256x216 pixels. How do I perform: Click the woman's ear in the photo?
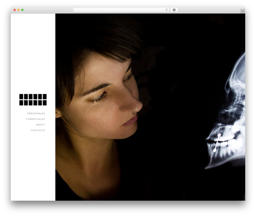(x=58, y=114)
